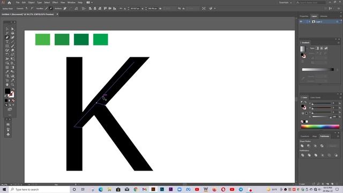Select the Selection tool in the toolbar
The width and height of the screenshot is (343, 193).
(7, 29)
